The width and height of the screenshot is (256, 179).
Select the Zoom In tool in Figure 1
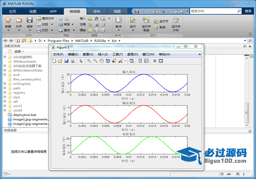click(89, 61)
